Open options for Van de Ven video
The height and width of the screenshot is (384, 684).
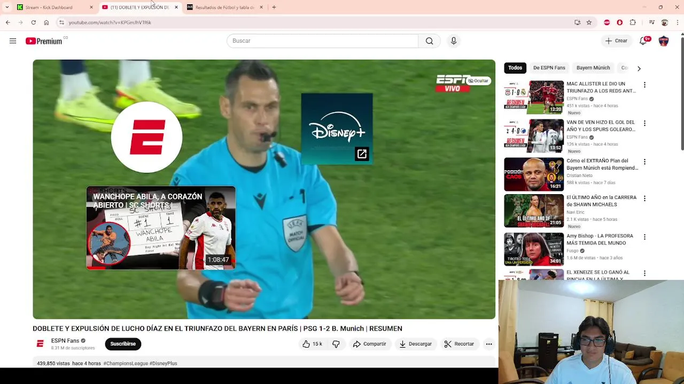[644, 123]
